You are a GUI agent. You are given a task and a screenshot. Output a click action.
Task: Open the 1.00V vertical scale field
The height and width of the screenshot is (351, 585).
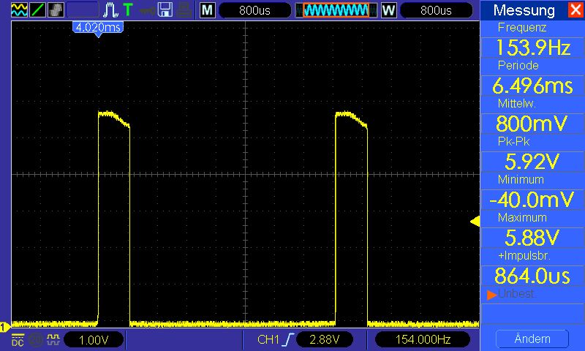tap(94, 340)
